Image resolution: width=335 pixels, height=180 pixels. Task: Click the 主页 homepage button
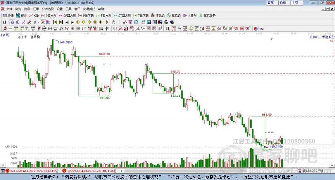(297, 3)
